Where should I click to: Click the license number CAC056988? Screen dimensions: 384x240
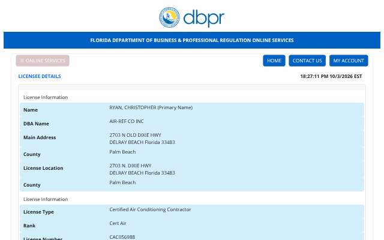pyautogui.click(x=122, y=237)
